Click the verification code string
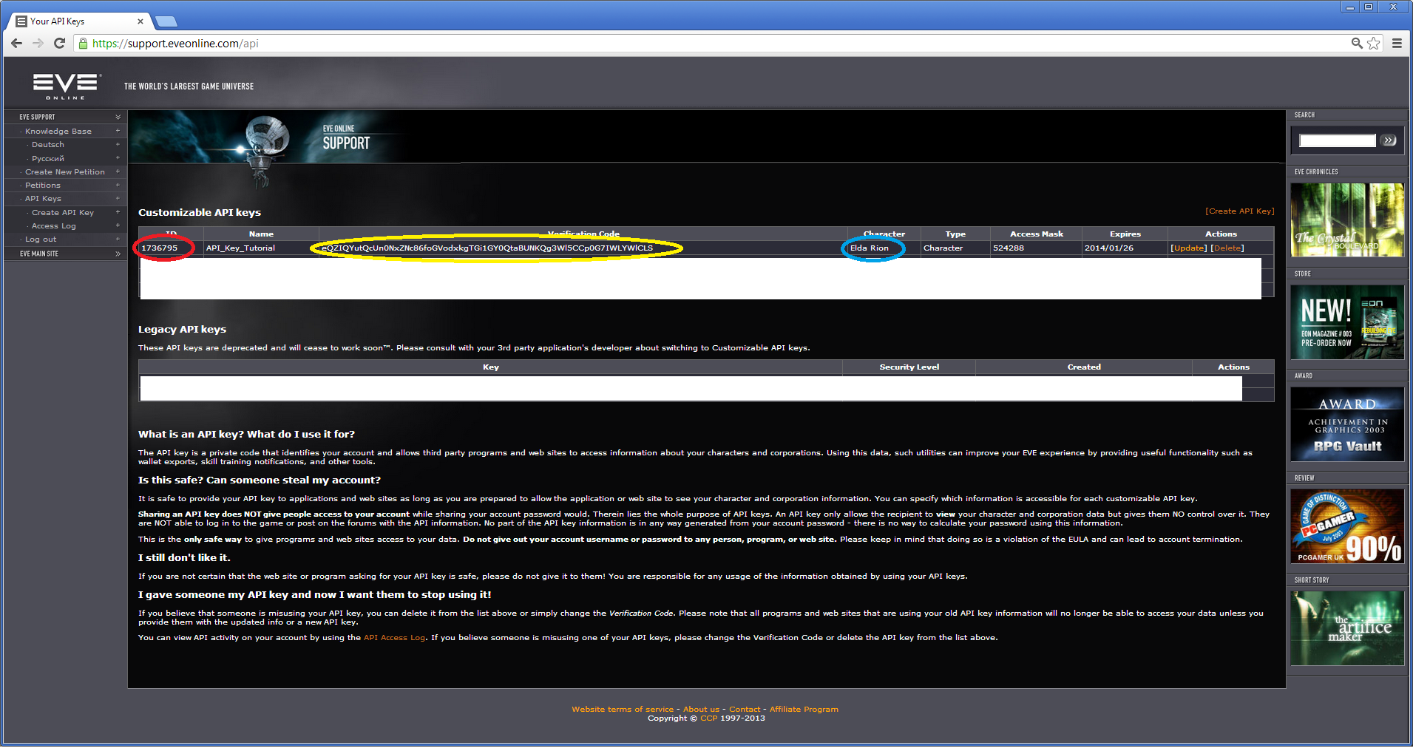This screenshot has height=751, width=1413. [487, 248]
